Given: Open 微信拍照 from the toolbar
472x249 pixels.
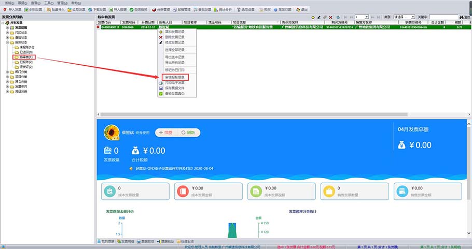Looking at the screenshot, I should click(138, 10).
